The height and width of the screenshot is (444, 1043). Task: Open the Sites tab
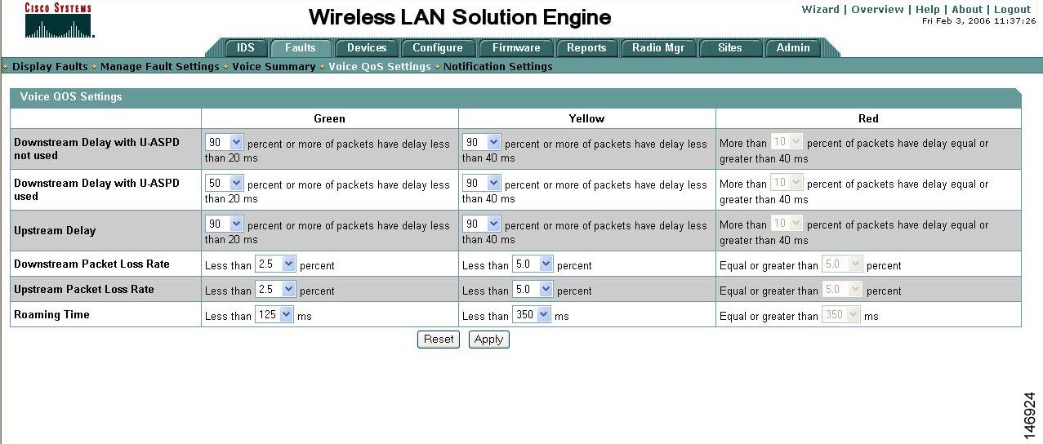(730, 48)
